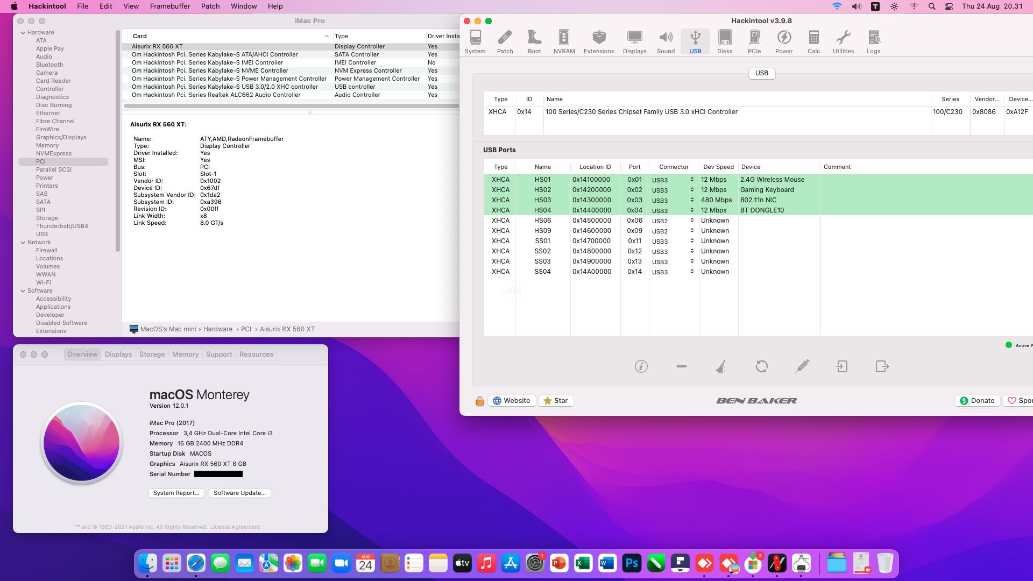Click the remove (minus) USB port button
Screen dimensions: 1033x581
[681, 366]
